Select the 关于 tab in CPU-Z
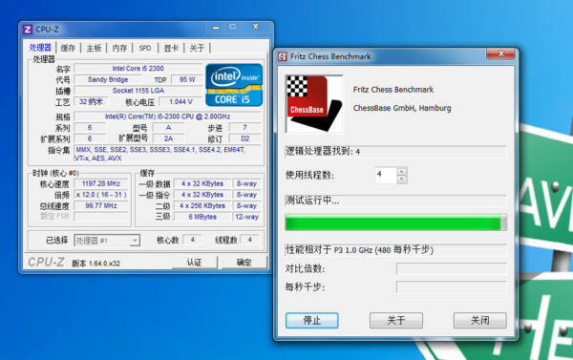Image resolution: width=573 pixels, height=360 pixels. click(197, 48)
